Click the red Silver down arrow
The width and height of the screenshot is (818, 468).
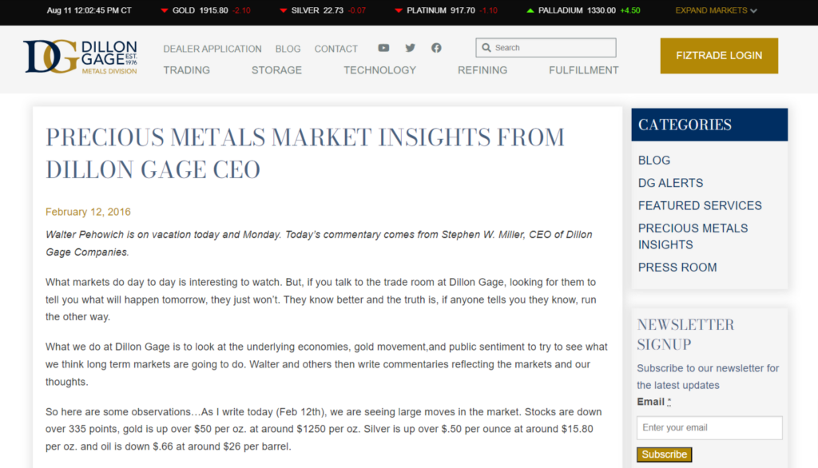(284, 10)
